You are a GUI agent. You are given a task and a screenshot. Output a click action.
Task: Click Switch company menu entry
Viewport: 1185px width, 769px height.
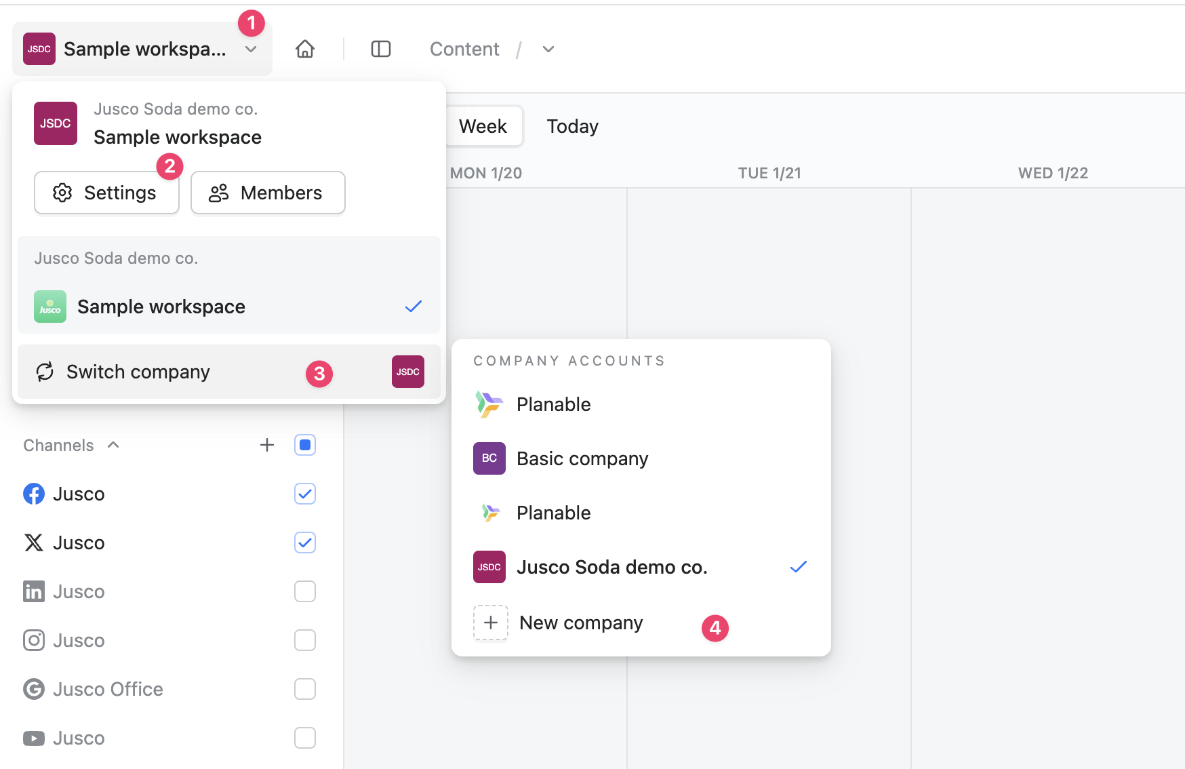[x=138, y=372]
